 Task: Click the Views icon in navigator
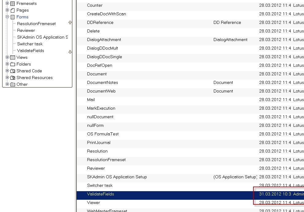13,58
